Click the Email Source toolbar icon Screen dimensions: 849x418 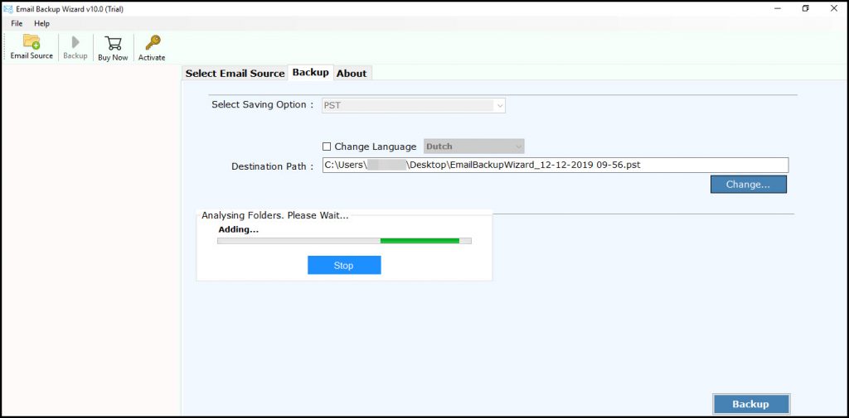(x=32, y=43)
